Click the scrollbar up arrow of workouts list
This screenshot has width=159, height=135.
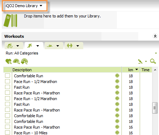155,70
